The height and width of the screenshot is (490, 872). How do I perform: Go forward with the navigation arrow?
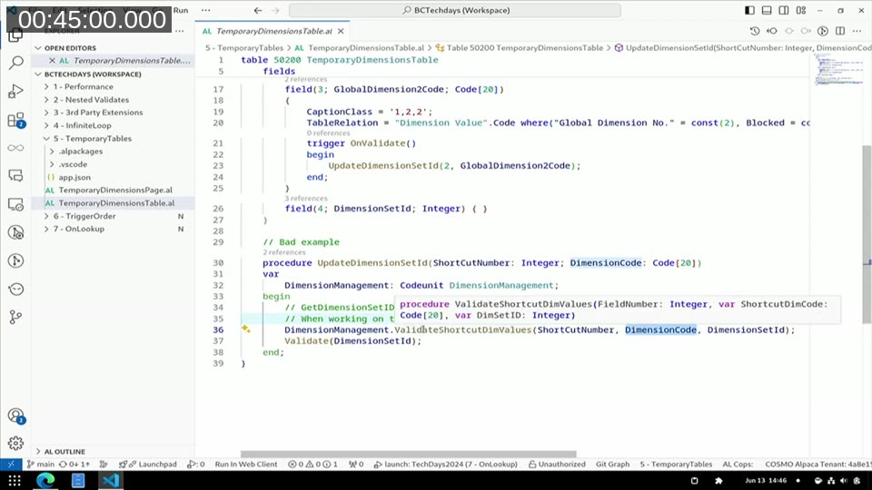point(274,10)
